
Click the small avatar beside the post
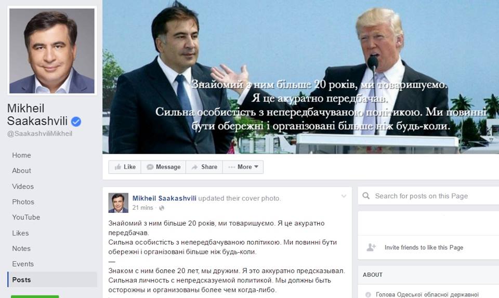click(x=119, y=202)
